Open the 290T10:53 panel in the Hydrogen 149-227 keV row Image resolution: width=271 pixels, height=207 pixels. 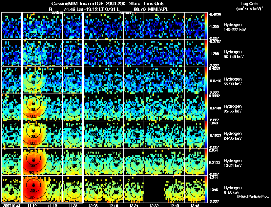11,26
